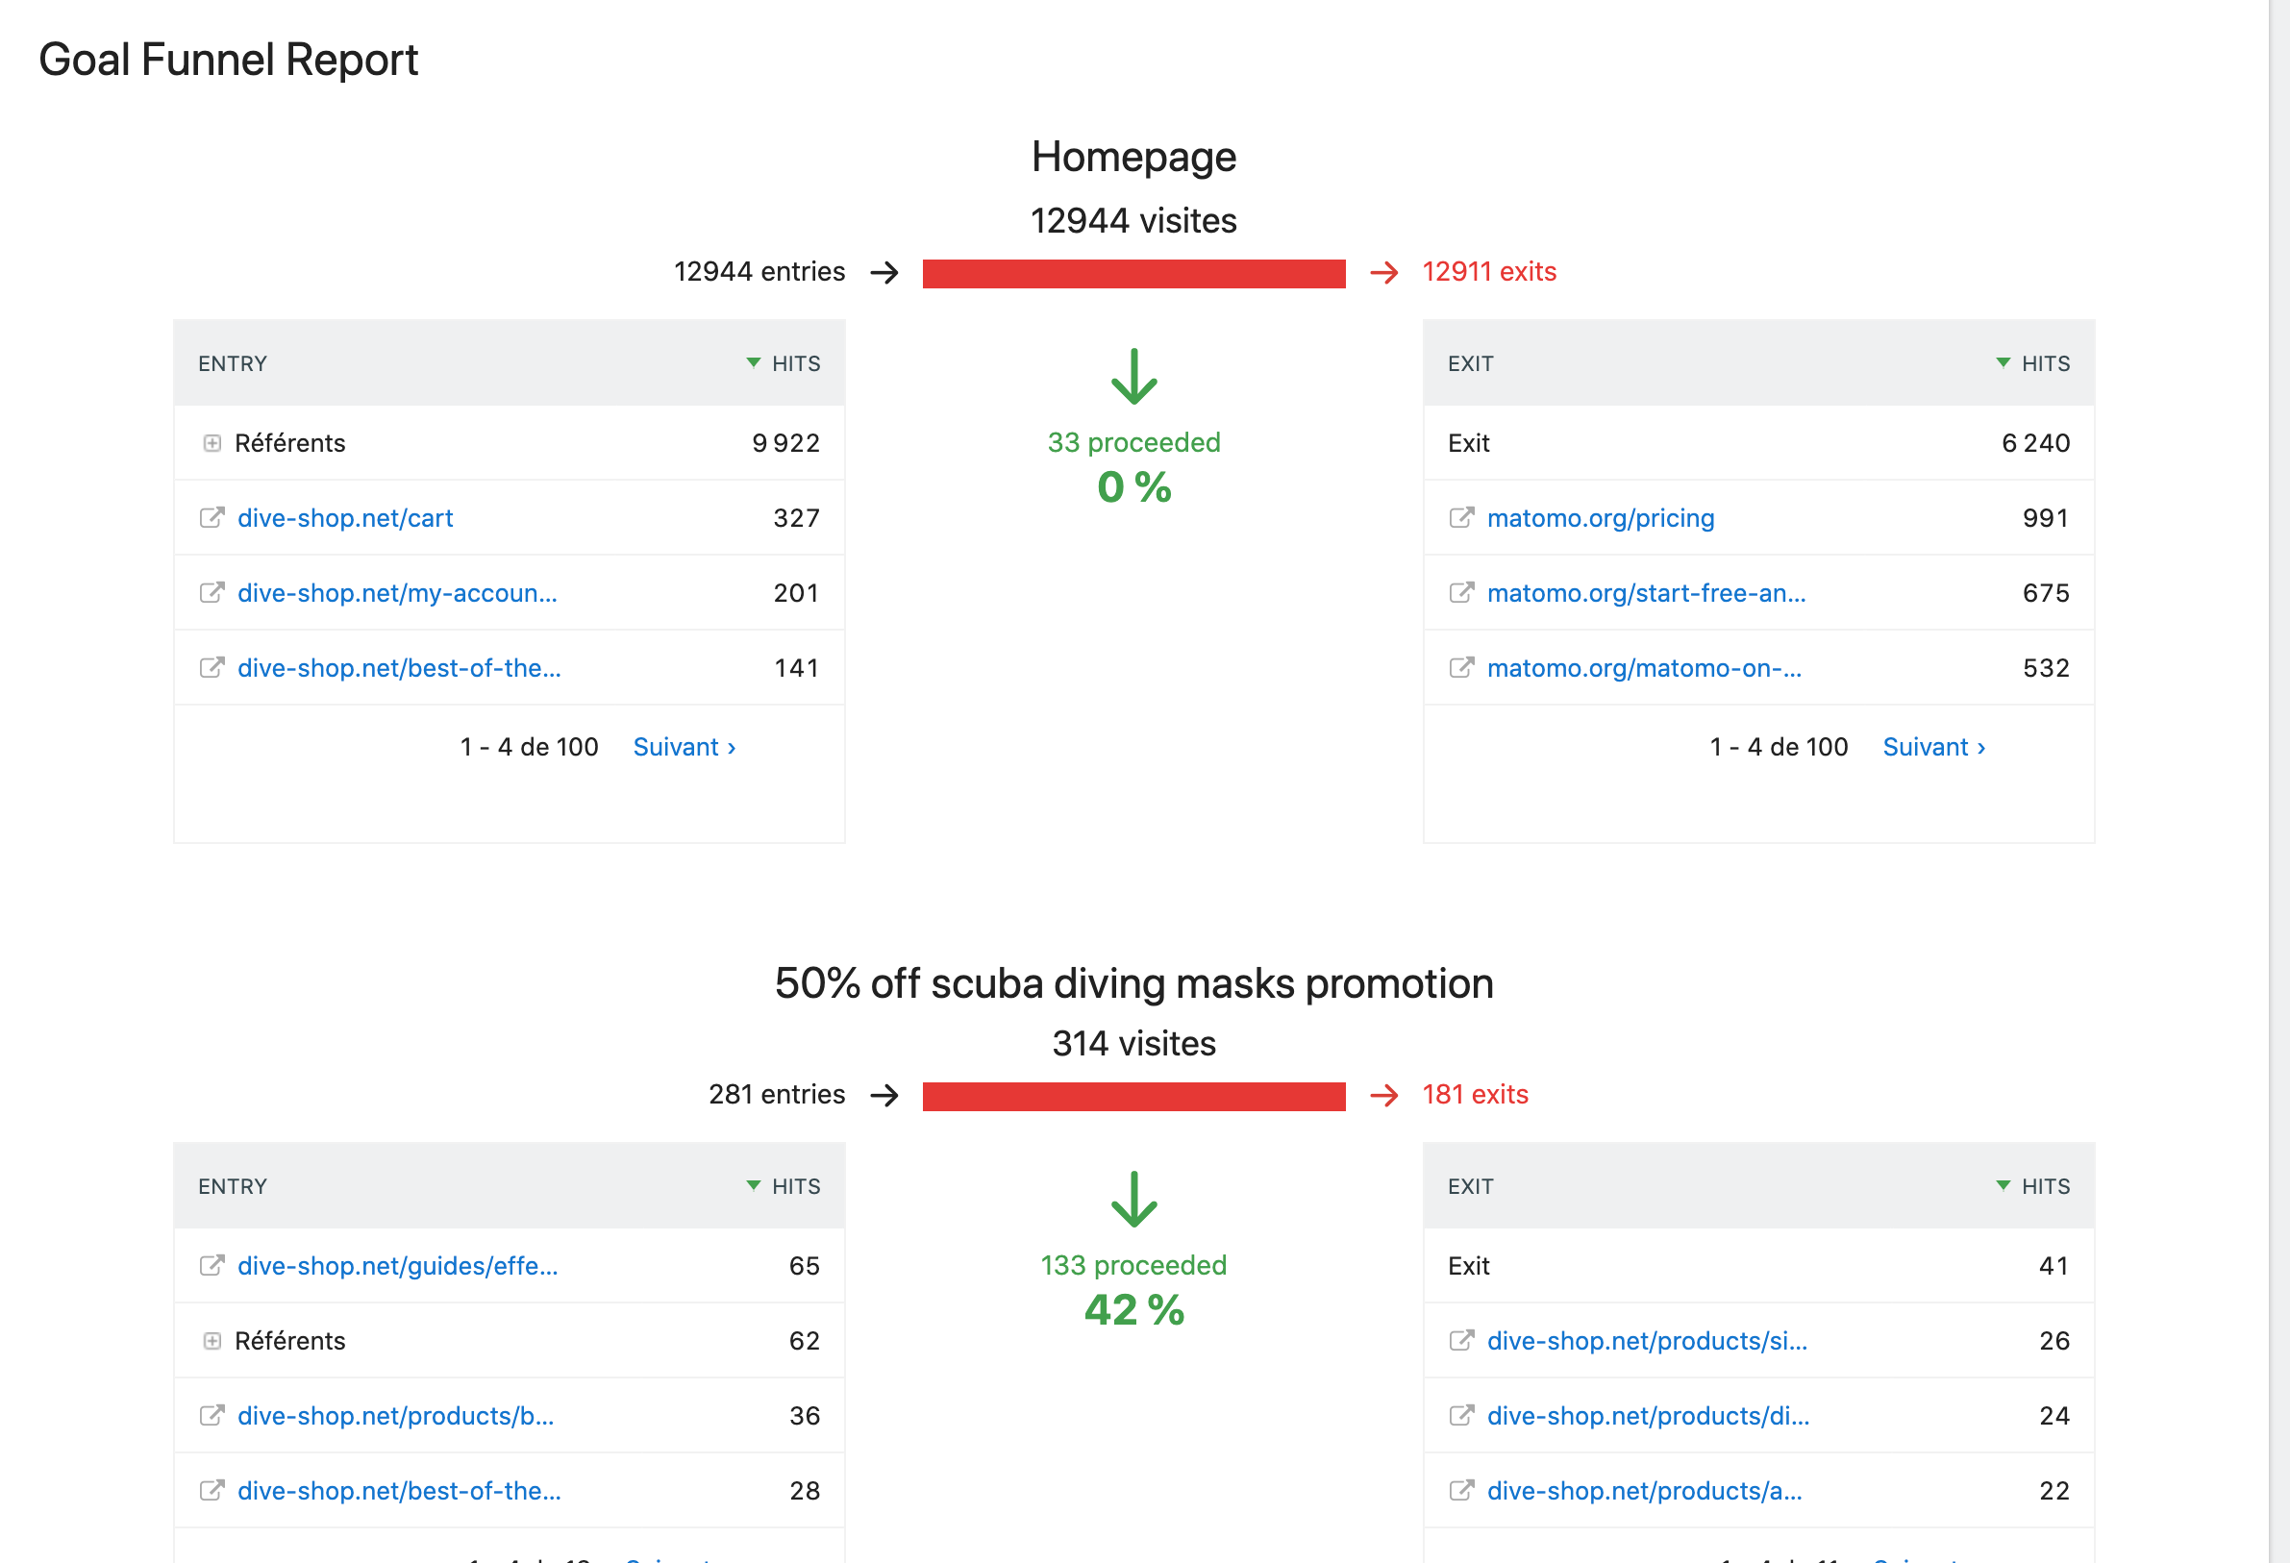Image resolution: width=2290 pixels, height=1563 pixels.
Task: Open dive-shop.net/products/a... exit link
Action: click(1644, 1491)
